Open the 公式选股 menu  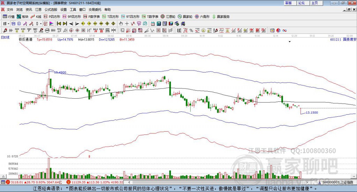click(51, 10)
